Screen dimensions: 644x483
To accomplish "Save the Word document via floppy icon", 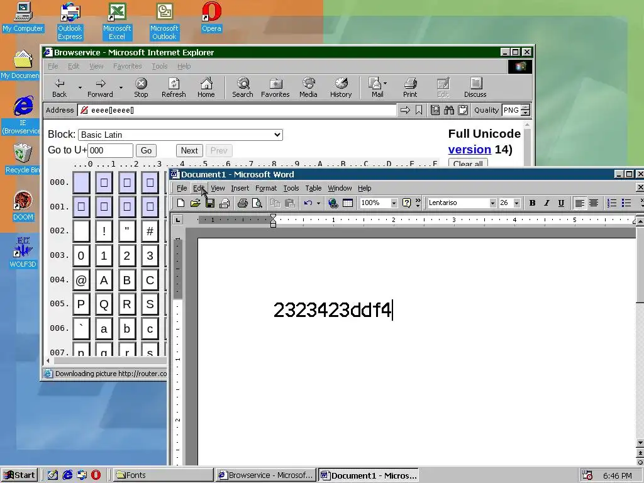I will [x=210, y=203].
